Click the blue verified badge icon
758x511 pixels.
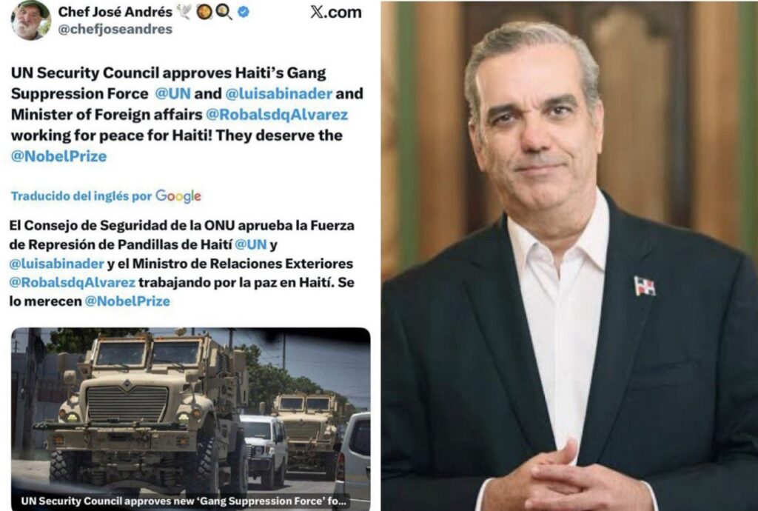tap(244, 12)
